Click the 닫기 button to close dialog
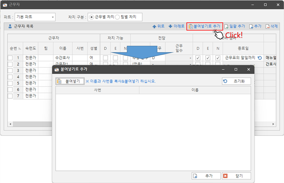The width and height of the screenshot is (284, 183). (236, 176)
